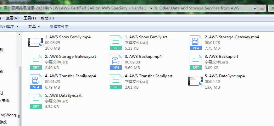Select file name '3. AWS Backup.mp4'
The height and width of the screenshot is (126, 274).
[x=143, y=57]
